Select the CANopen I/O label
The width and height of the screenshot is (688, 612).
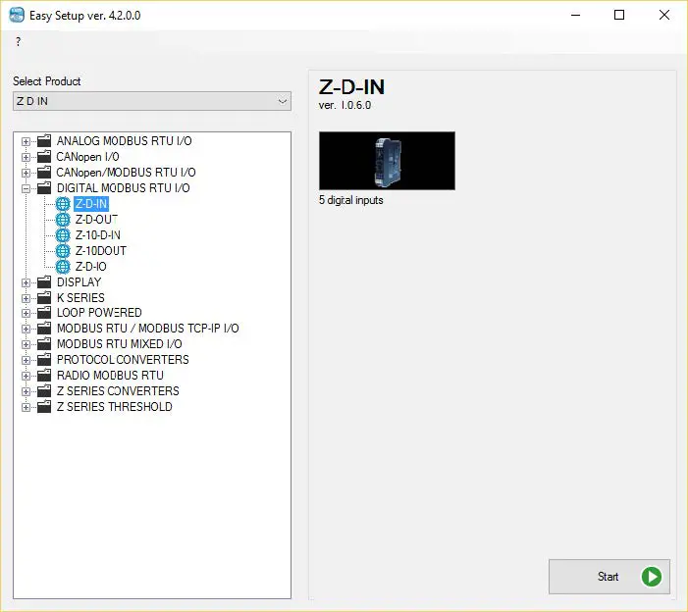[87, 157]
